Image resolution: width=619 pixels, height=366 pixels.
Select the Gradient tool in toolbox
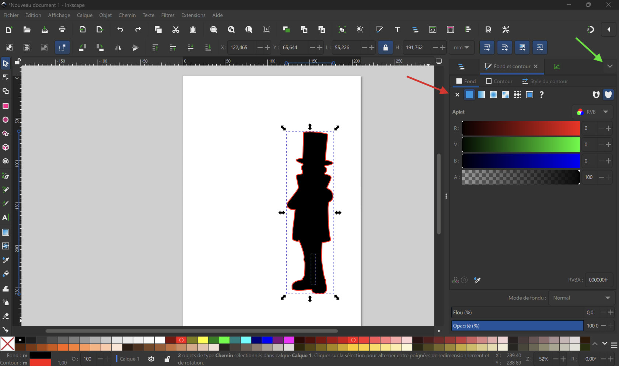click(x=6, y=232)
